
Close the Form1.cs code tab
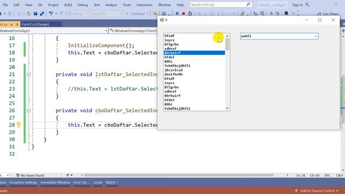(x=17, y=24)
